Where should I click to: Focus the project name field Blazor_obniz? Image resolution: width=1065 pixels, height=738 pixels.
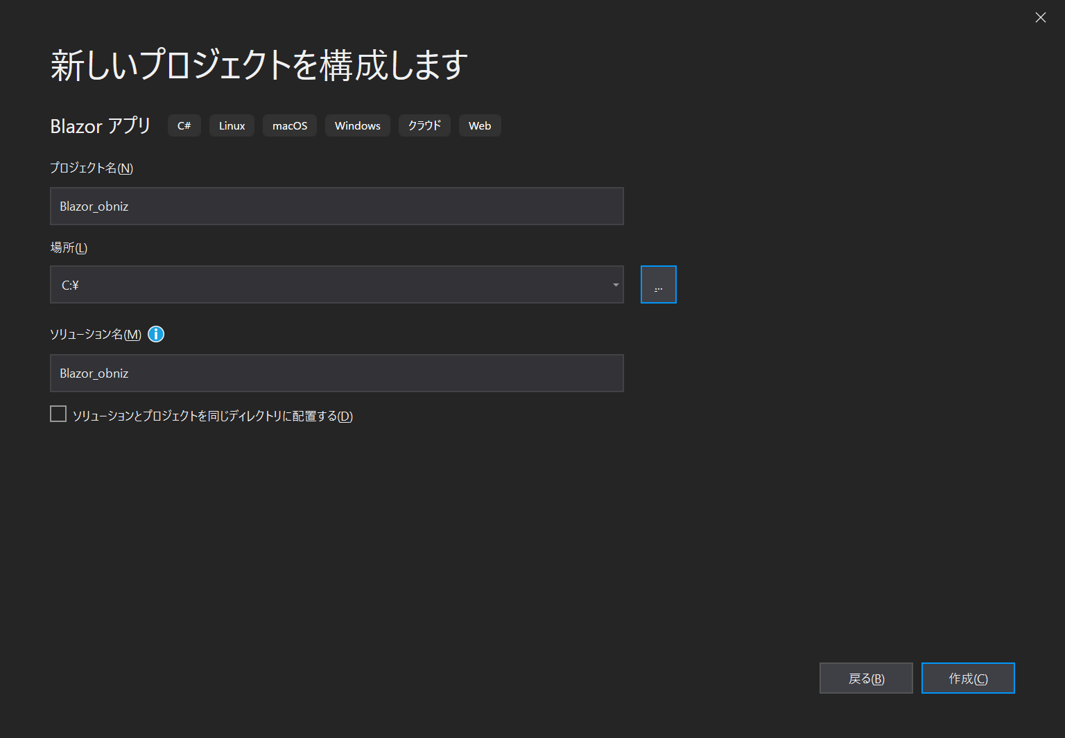(x=337, y=206)
